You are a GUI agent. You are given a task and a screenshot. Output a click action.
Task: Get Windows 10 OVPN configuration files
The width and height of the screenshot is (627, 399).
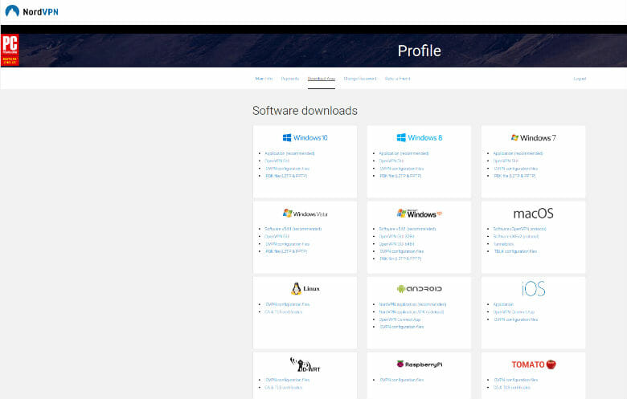287,169
